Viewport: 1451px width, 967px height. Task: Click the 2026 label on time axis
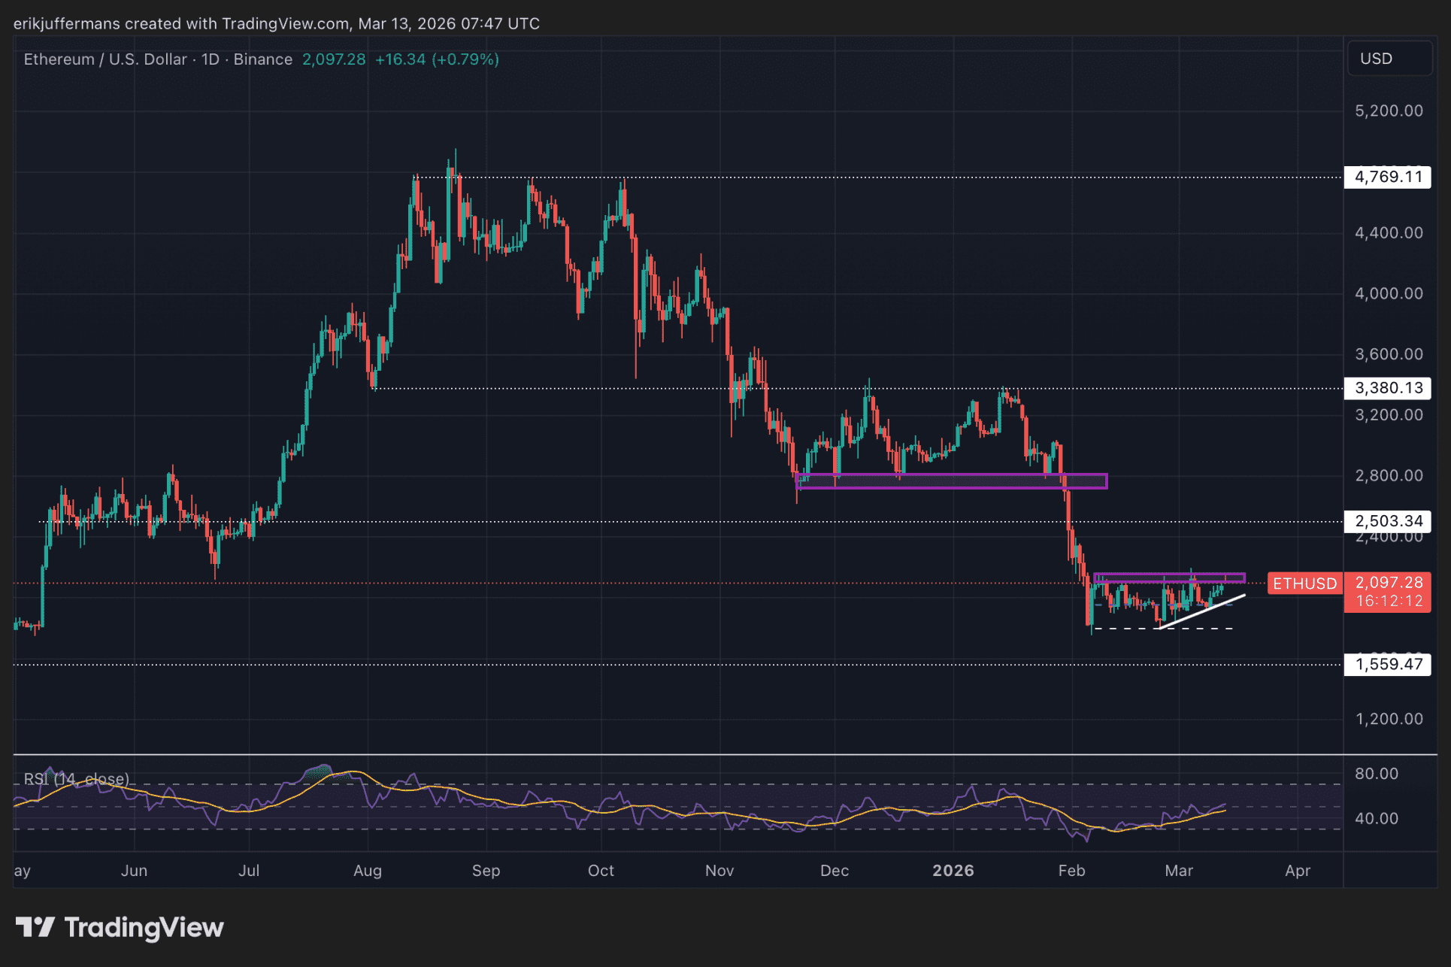953,871
